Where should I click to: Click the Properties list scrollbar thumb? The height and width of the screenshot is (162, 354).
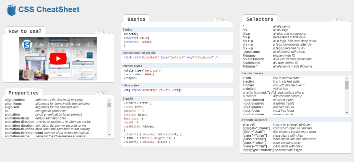pos(109,105)
